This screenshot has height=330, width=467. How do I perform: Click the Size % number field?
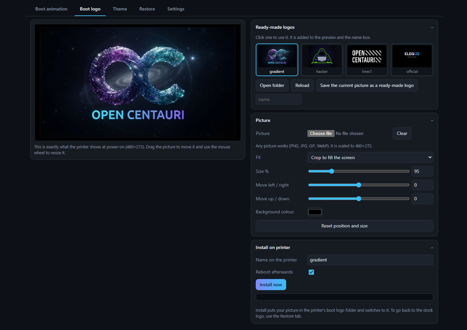[422, 171]
